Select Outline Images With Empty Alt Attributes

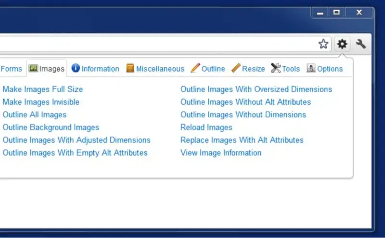(x=75, y=153)
